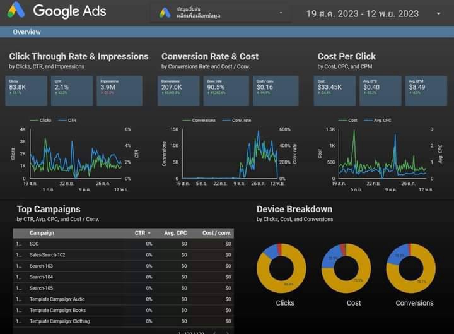Select the Clicks scorecard showing 83.8K

coord(26,91)
